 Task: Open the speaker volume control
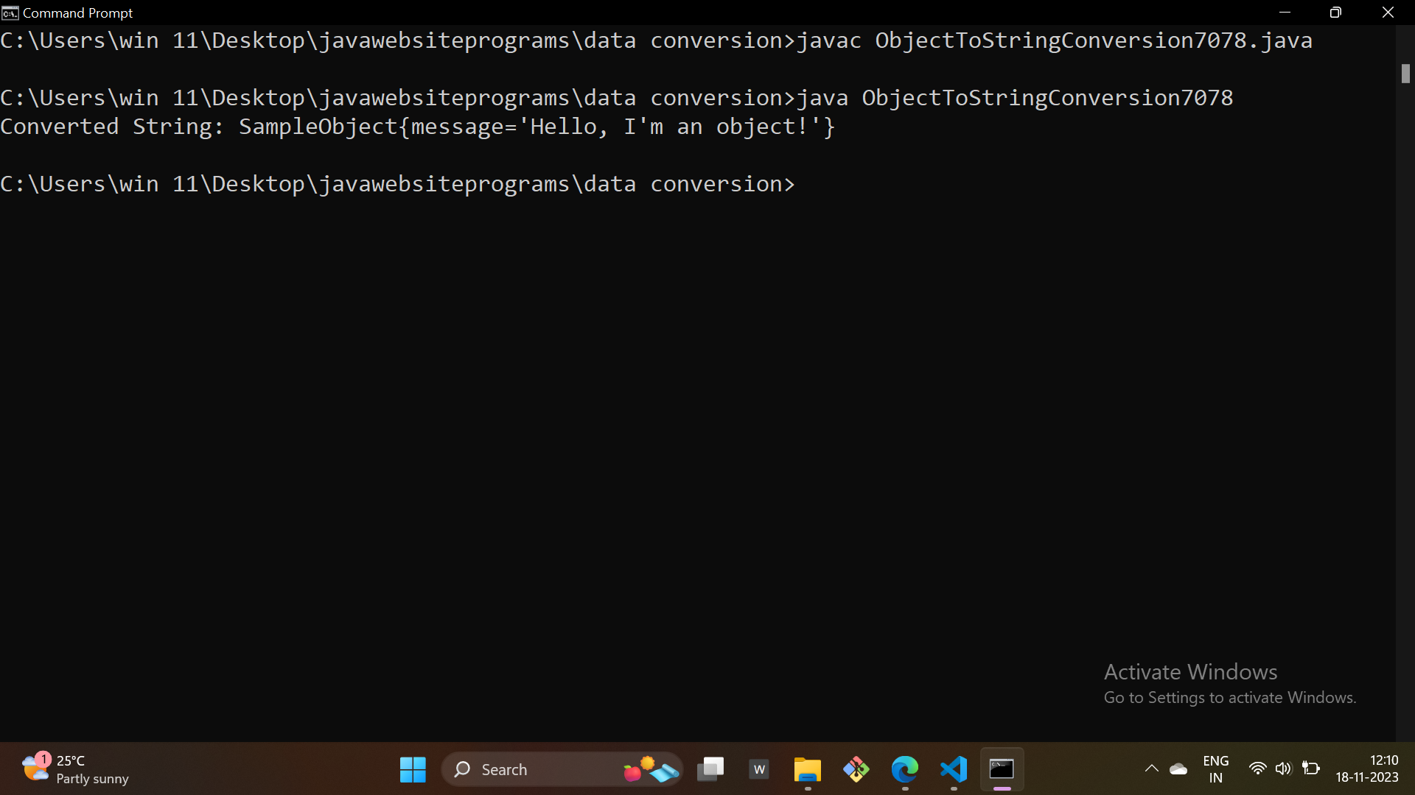[1283, 768]
